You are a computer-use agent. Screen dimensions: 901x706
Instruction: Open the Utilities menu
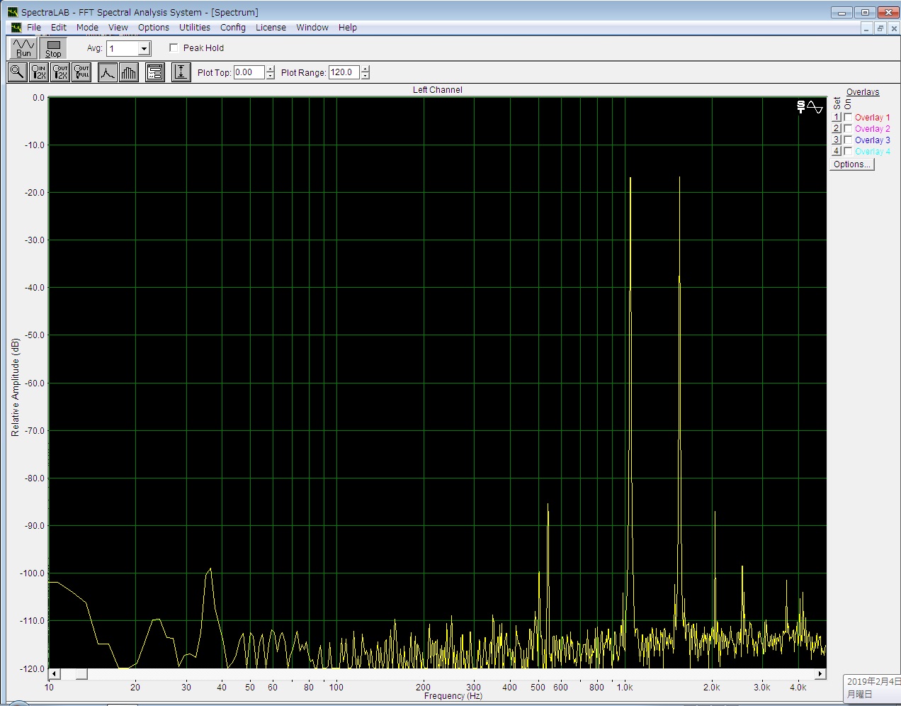pos(194,28)
